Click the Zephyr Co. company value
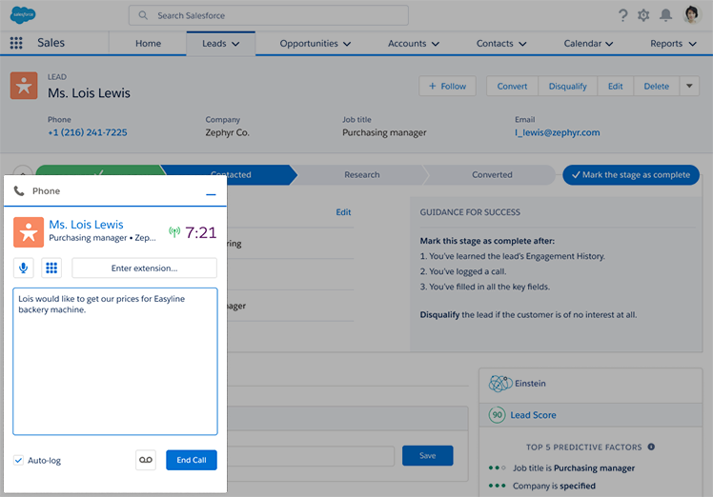713x497 pixels. [227, 132]
